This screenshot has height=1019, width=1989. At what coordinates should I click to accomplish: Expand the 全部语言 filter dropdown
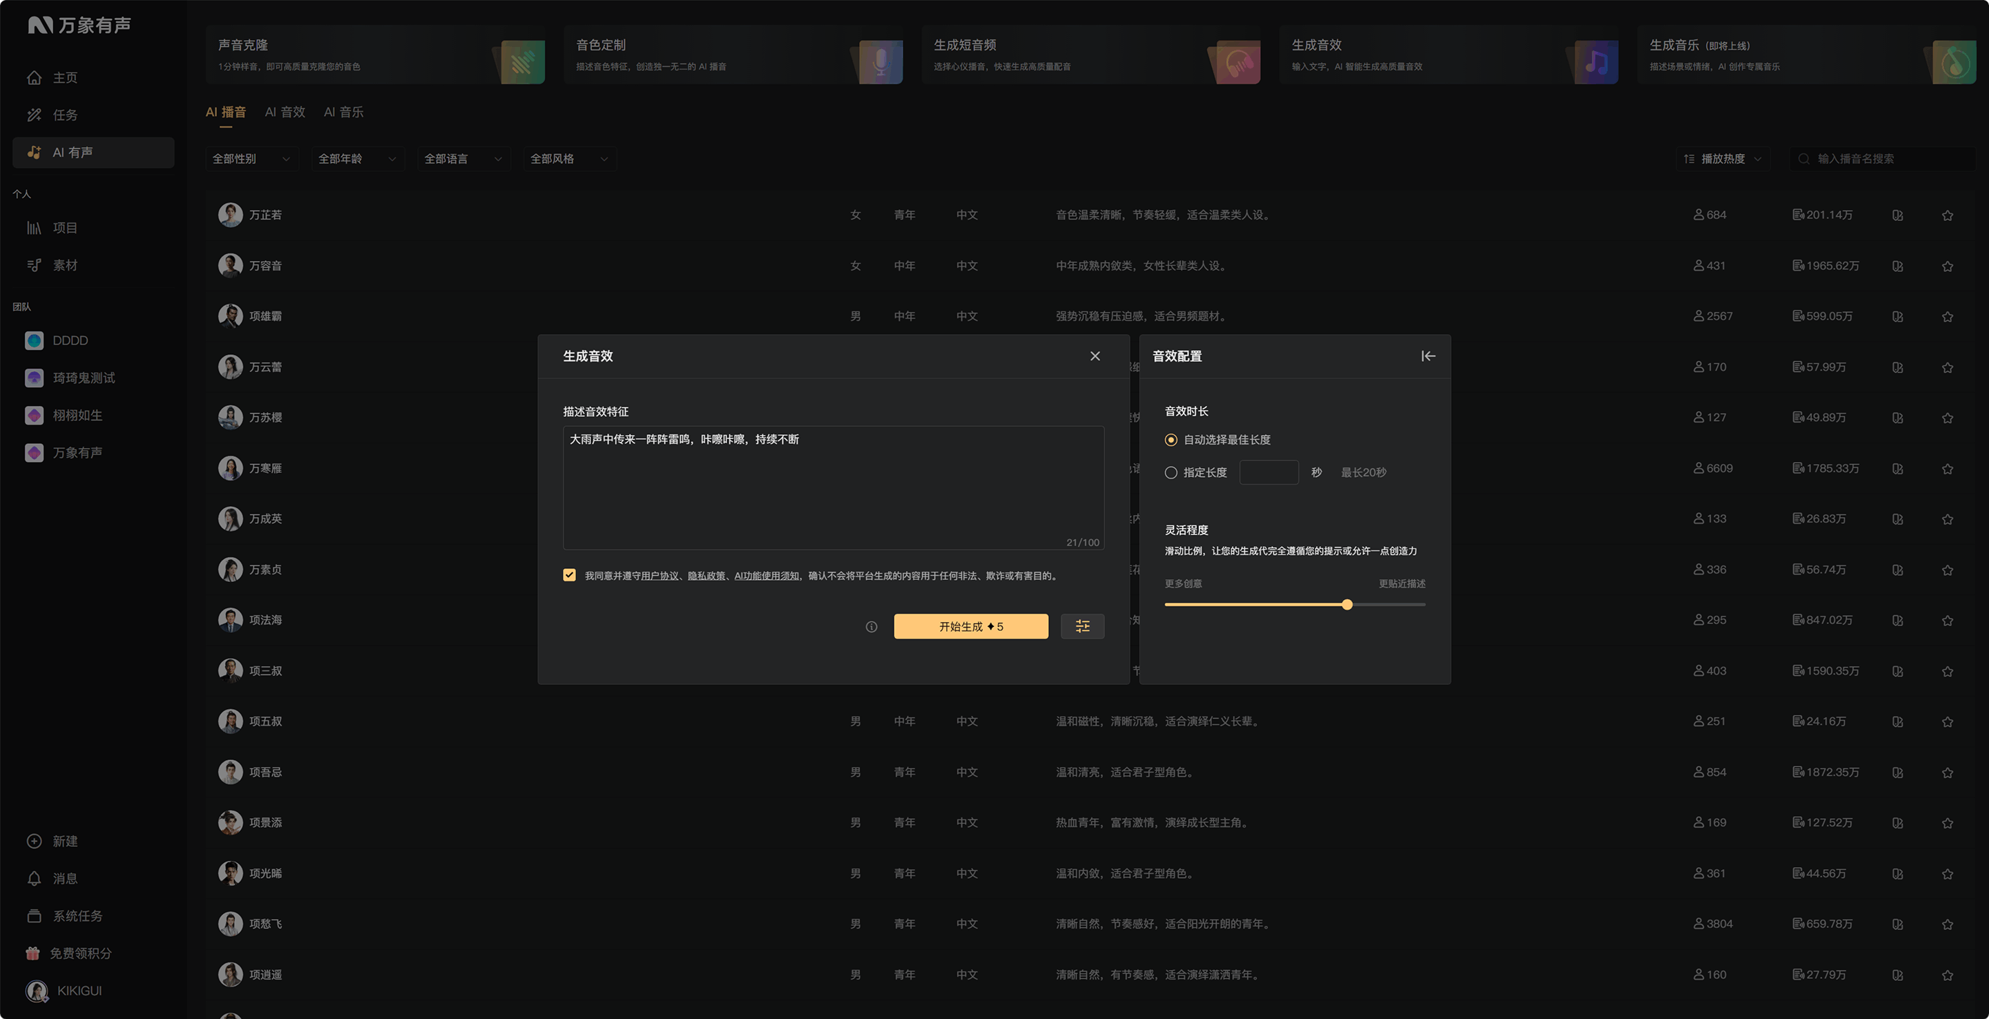pyautogui.click(x=463, y=159)
